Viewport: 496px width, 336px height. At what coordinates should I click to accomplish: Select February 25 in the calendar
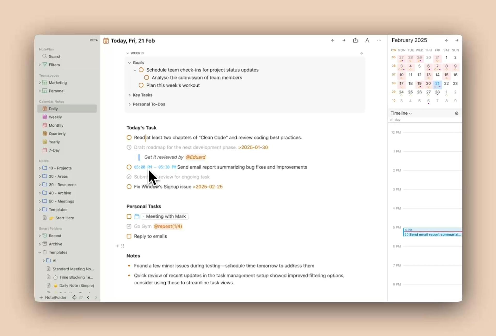pos(410,92)
